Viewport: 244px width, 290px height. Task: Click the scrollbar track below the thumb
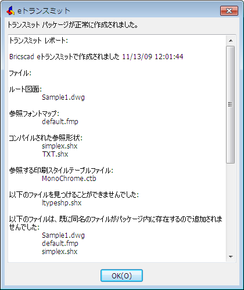(231, 208)
